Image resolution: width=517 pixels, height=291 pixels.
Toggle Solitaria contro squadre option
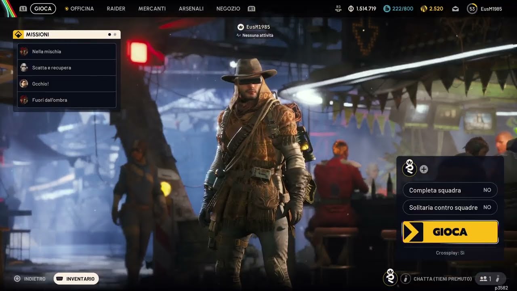point(450,207)
